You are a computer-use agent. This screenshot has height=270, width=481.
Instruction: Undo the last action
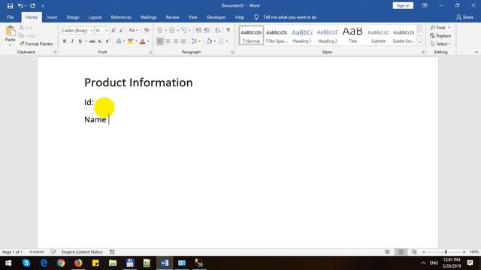(x=20, y=6)
